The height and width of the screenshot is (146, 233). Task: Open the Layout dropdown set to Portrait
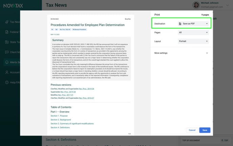(x=193, y=41)
